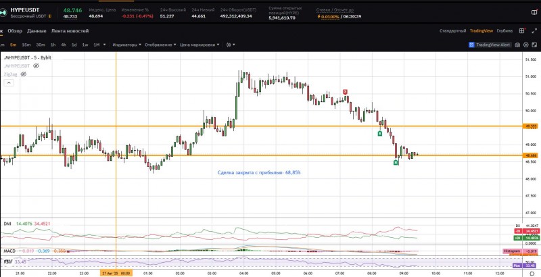Open the guide book icon at top right
Viewport: 541px width, 277px height.
tap(534, 12)
